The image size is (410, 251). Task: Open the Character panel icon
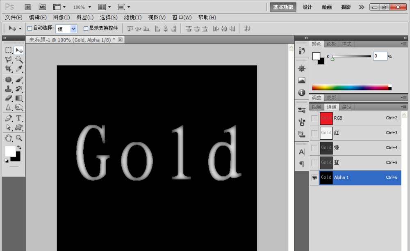click(x=302, y=152)
